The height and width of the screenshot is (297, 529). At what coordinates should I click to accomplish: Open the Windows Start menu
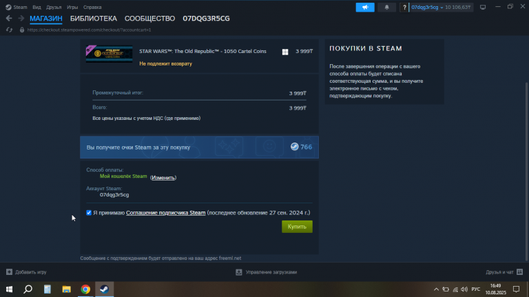pyautogui.click(x=9, y=289)
